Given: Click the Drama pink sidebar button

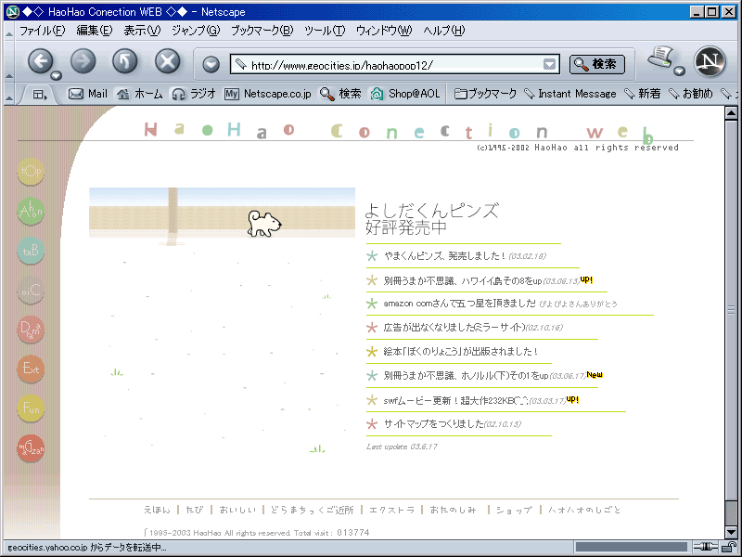Looking at the screenshot, I should click(x=31, y=330).
